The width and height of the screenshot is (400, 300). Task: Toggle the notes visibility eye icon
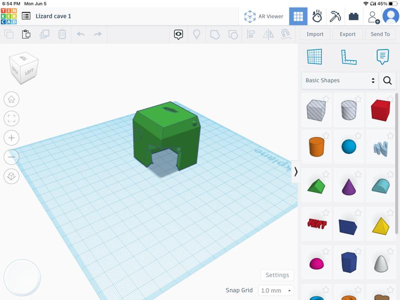178,34
